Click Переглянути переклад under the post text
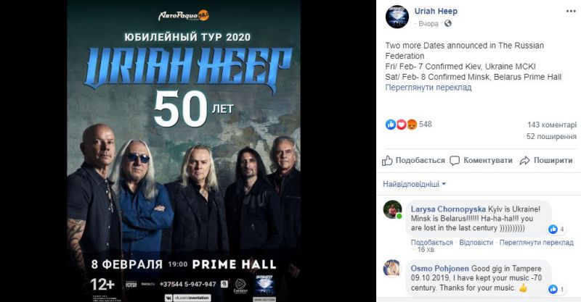This screenshot has height=302, width=581. click(x=428, y=88)
